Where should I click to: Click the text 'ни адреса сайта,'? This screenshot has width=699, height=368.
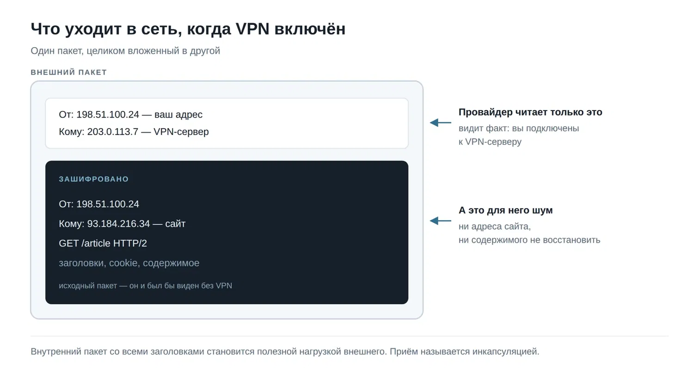coord(495,227)
